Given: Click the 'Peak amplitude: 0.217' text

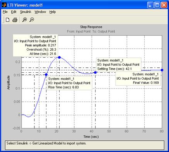Looking at the screenshot, I should [x=41, y=45].
